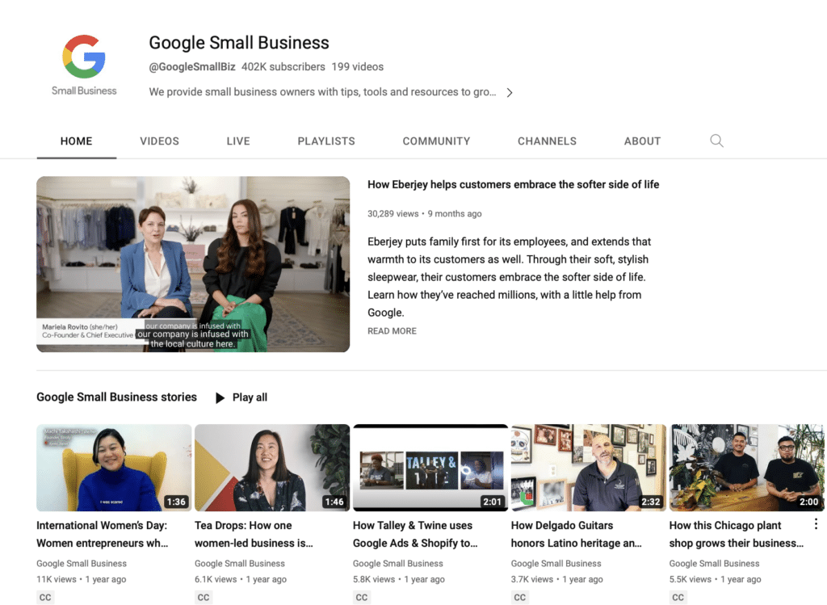This screenshot has height=605, width=827.
Task: Click title 'How this Chicago plant shop grows'
Action: point(737,534)
